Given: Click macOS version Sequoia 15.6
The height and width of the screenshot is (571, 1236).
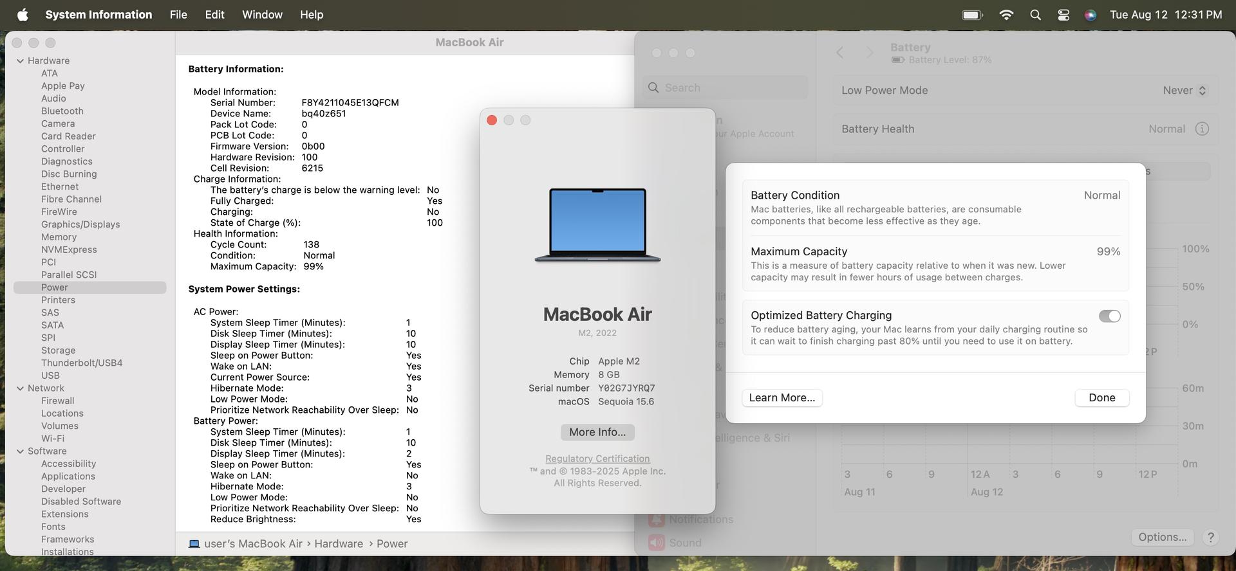Looking at the screenshot, I should click(x=626, y=402).
